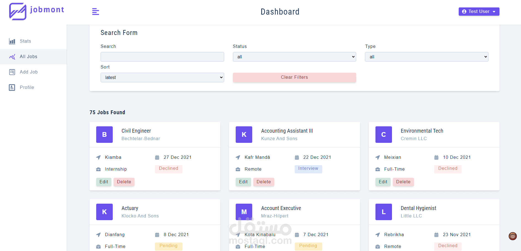Delete the Civil Engineer job
This screenshot has height=251, width=521.
[124, 182]
